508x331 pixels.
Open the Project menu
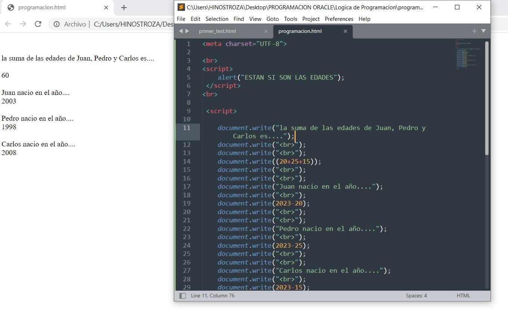click(311, 19)
